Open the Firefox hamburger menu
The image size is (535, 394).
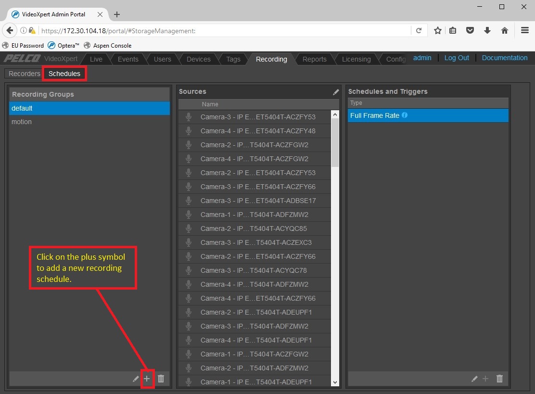[x=525, y=30]
